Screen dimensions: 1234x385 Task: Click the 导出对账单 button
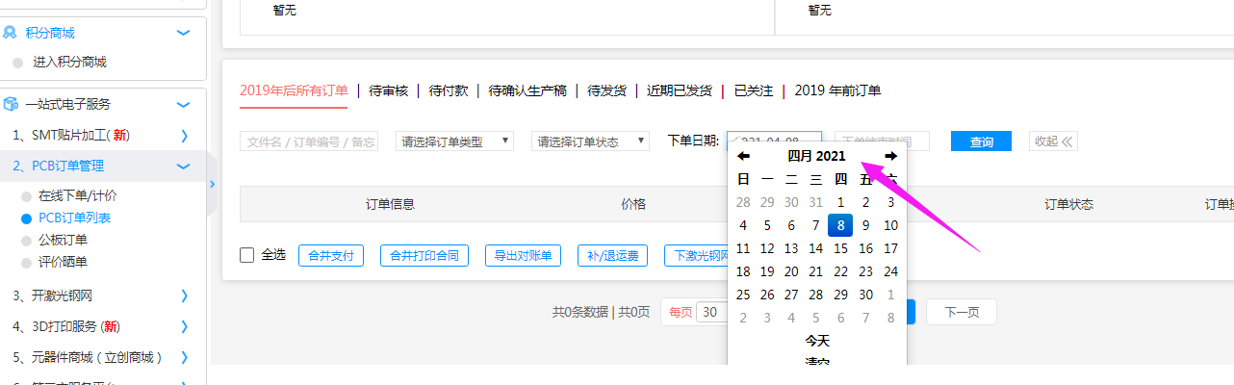point(524,256)
